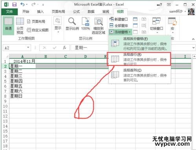
Task: Open the Quick Access Toolbar customize arrow
Action: tap(43, 5)
